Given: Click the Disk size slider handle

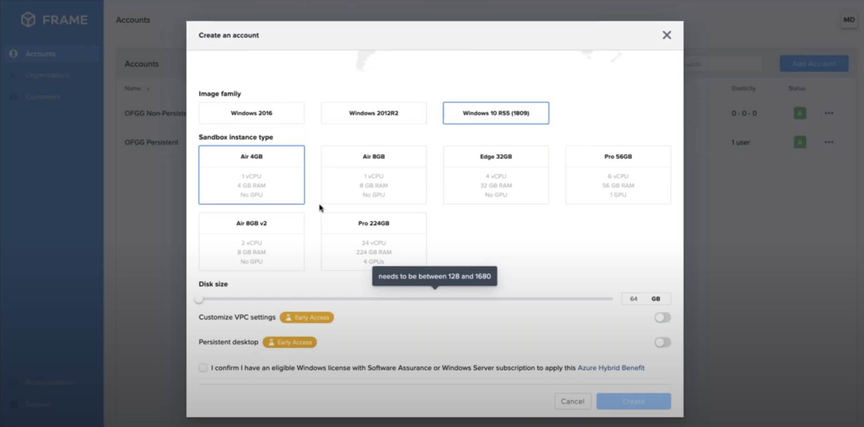Looking at the screenshot, I should (199, 299).
